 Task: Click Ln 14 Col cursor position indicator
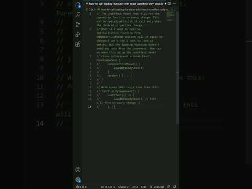(x=108, y=187)
